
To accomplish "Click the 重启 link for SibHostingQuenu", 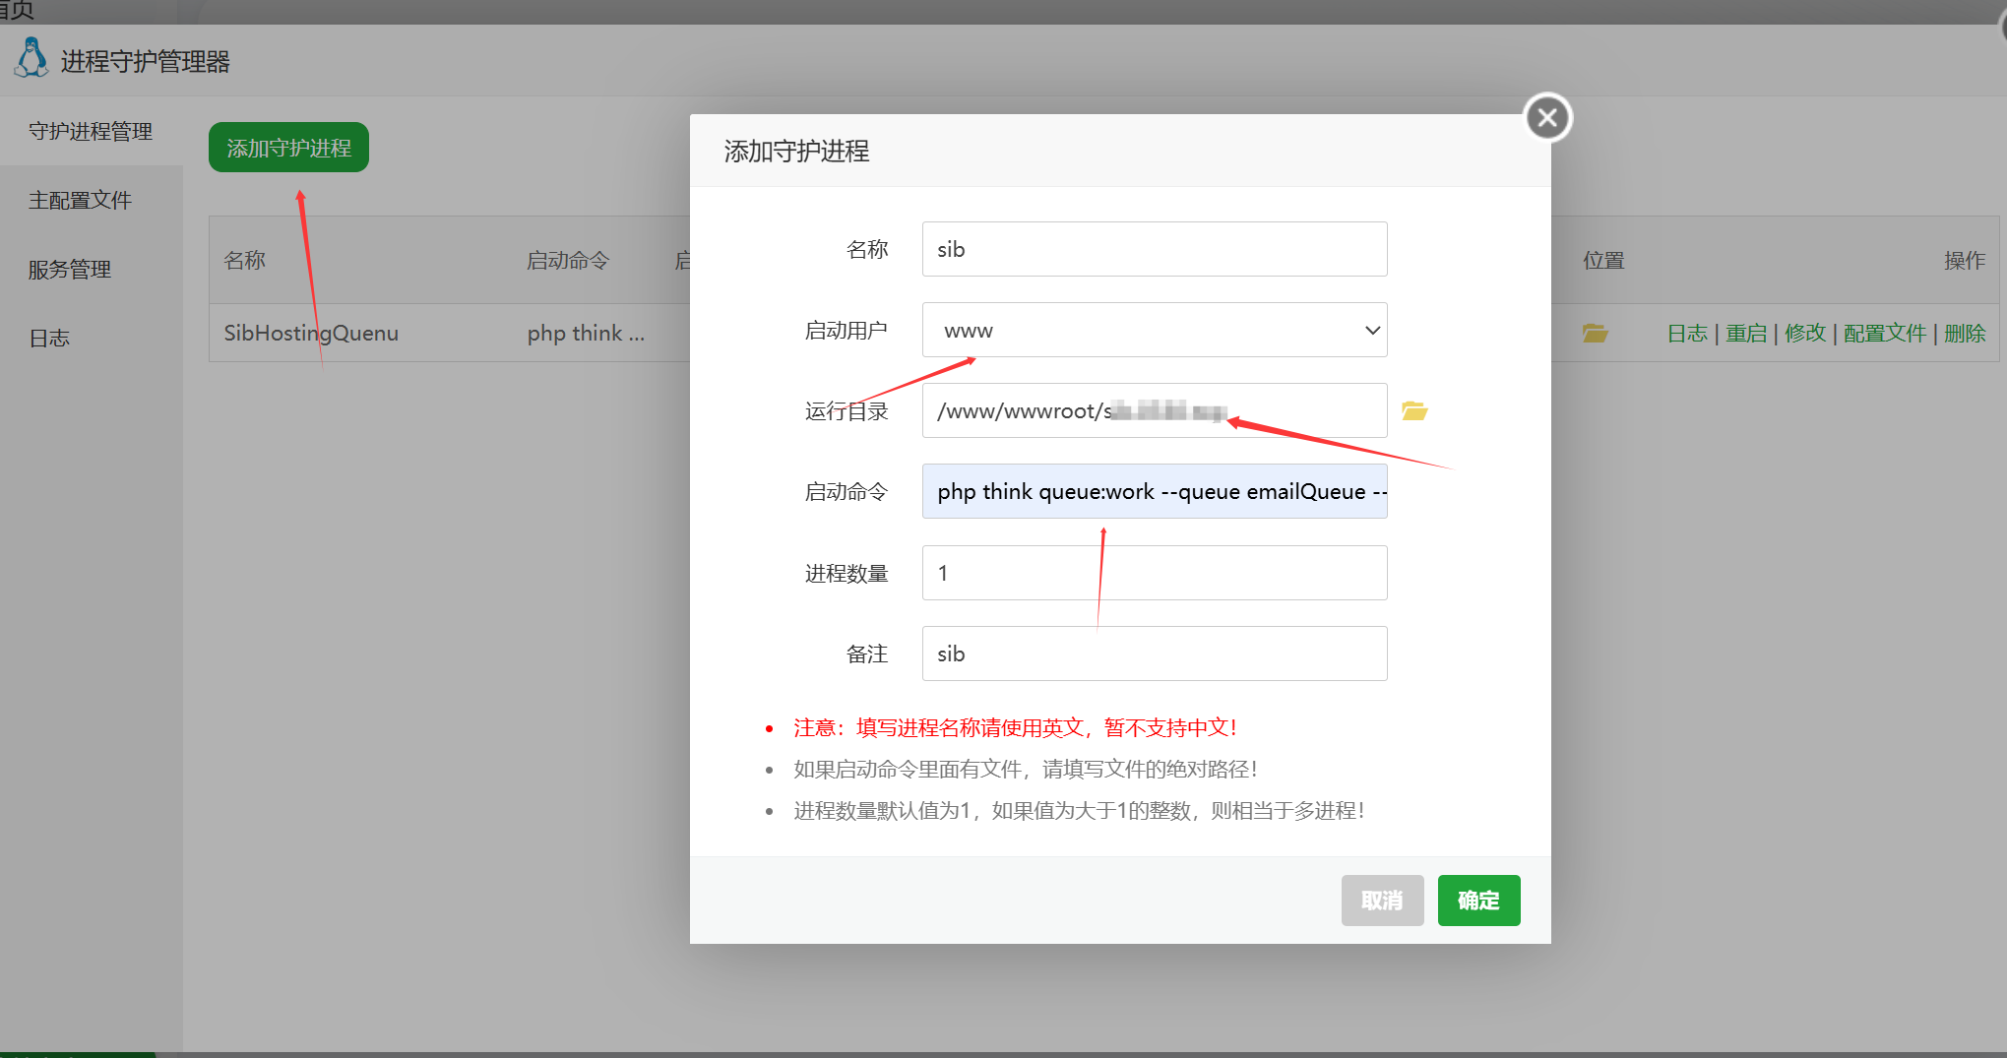I will [x=1745, y=334].
